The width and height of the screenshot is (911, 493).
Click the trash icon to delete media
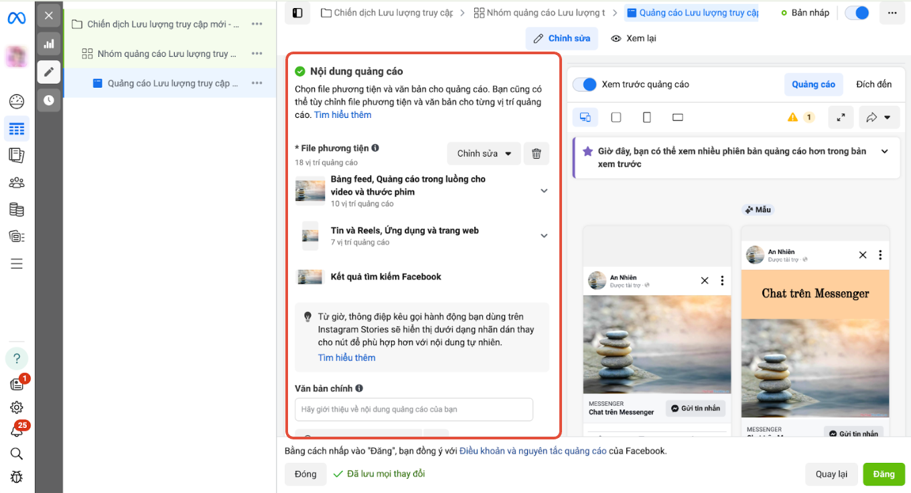click(536, 153)
